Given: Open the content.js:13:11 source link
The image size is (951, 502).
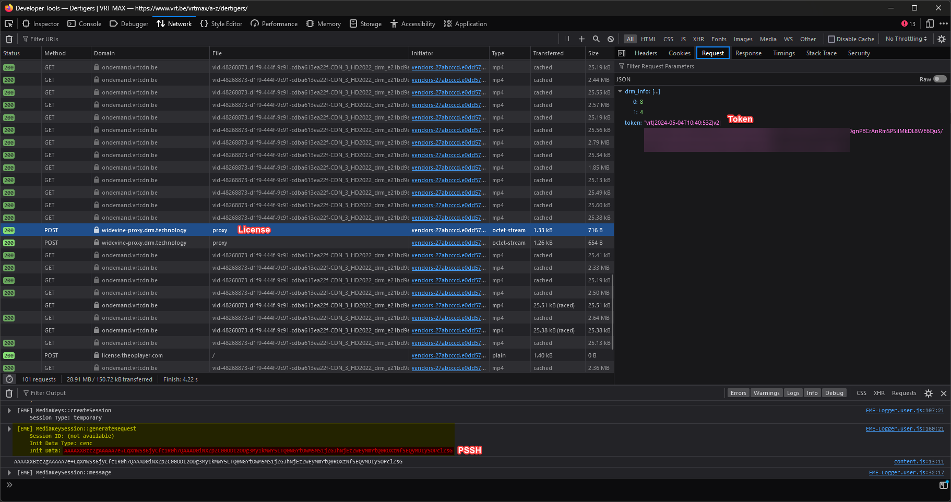Looking at the screenshot, I should (919, 462).
